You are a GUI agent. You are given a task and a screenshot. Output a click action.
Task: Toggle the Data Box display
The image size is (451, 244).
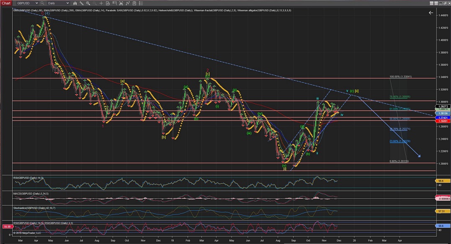107,3
